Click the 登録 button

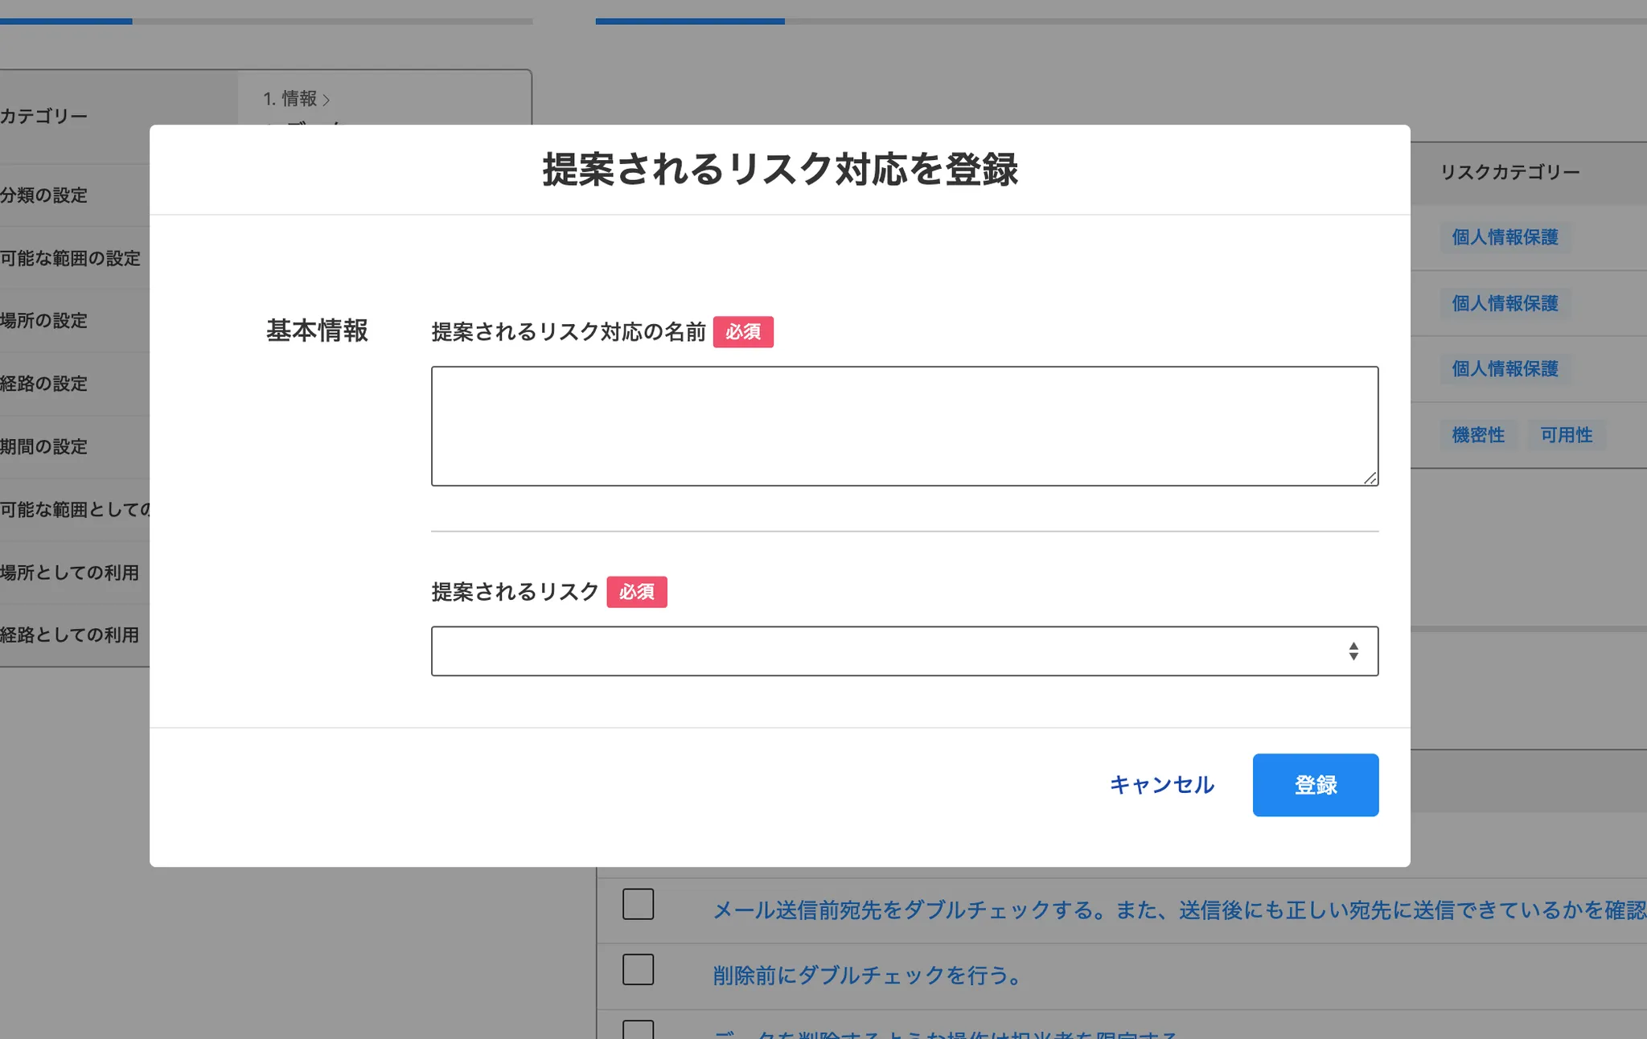[1316, 785]
